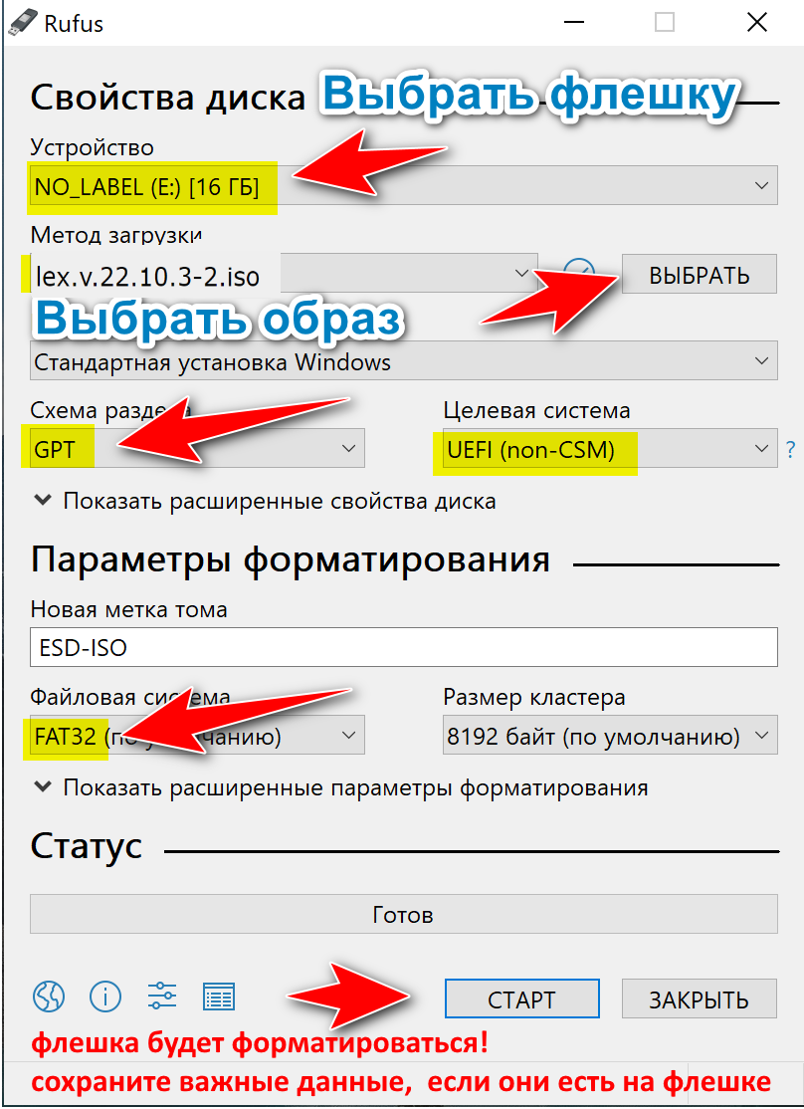Click the Новая метка тома label

pos(128,609)
